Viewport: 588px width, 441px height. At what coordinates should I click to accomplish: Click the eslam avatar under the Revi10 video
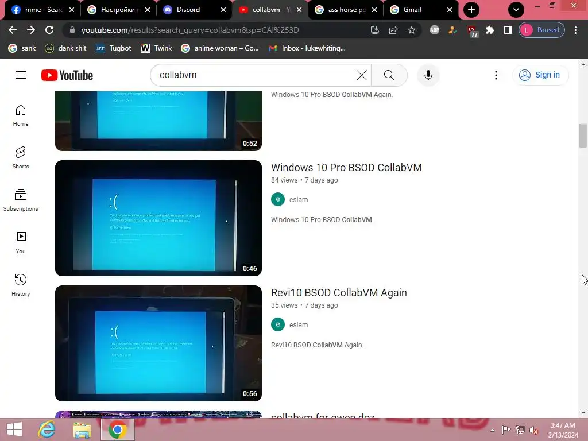tap(278, 325)
